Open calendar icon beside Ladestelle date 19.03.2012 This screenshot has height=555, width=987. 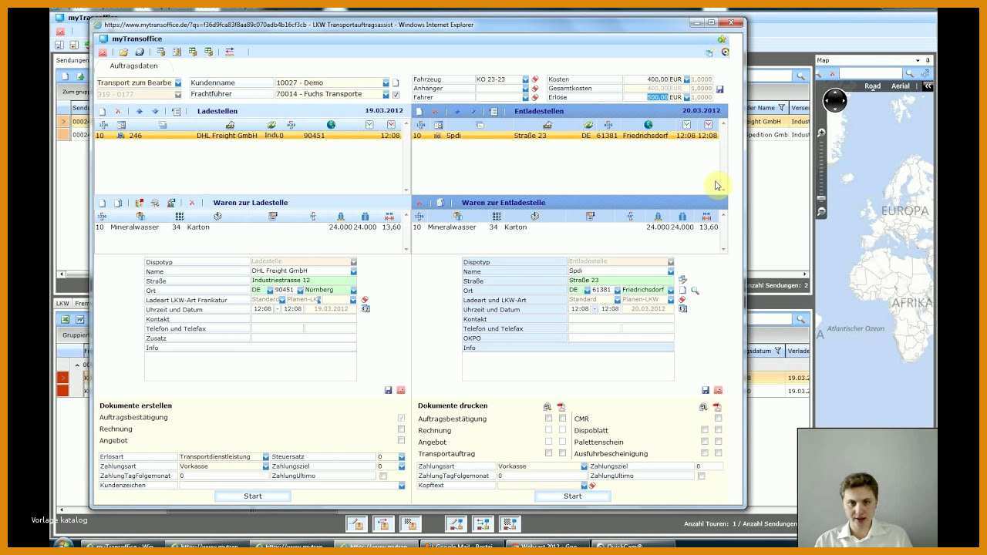[365, 308]
